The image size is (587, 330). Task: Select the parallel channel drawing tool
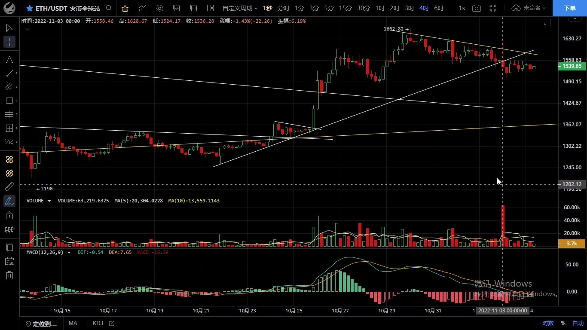pyautogui.click(x=9, y=87)
